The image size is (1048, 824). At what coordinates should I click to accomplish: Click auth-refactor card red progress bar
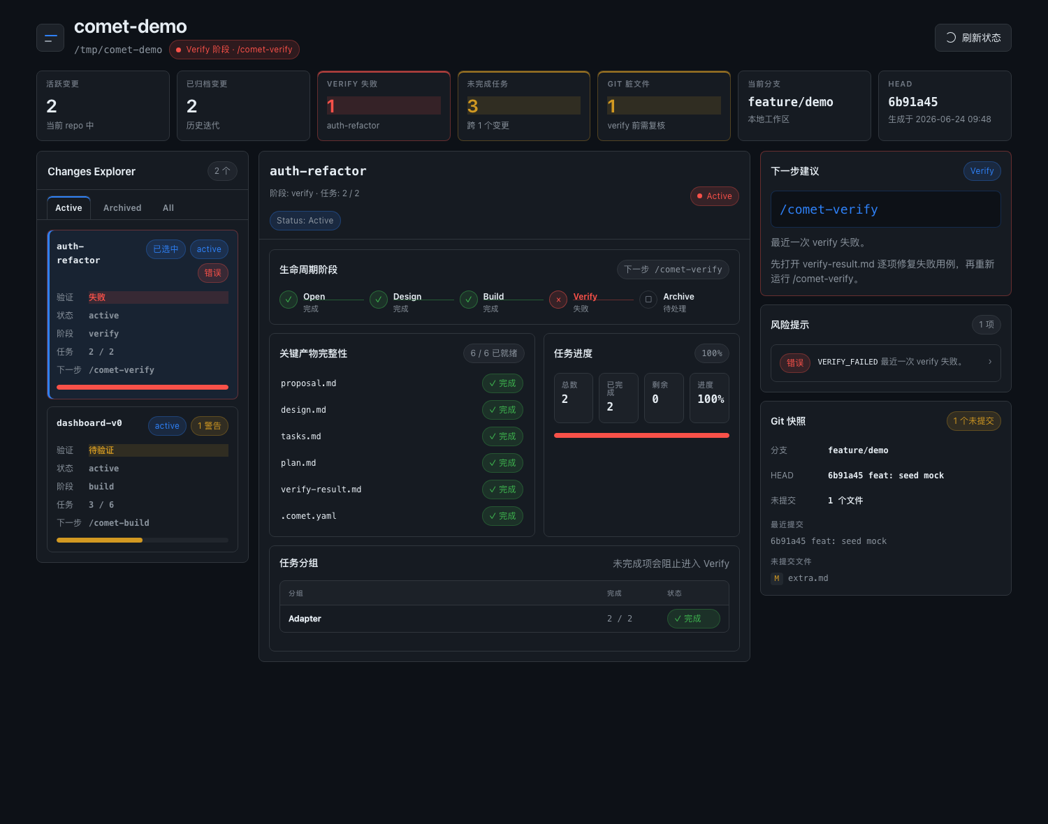pyautogui.click(x=143, y=387)
